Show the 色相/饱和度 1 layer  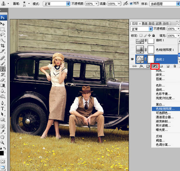133,50
